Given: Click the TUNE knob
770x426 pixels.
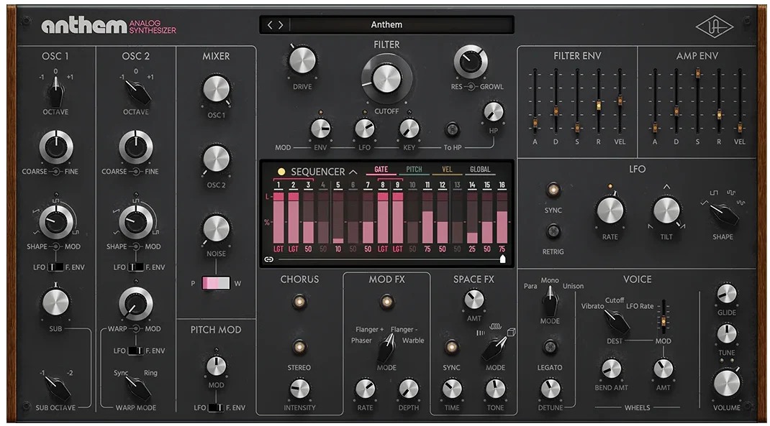Looking at the screenshot, I should pyautogui.click(x=727, y=334).
